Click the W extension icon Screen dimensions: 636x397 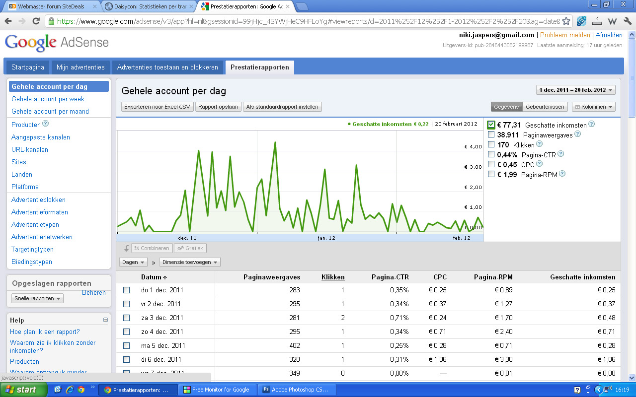pos(613,21)
